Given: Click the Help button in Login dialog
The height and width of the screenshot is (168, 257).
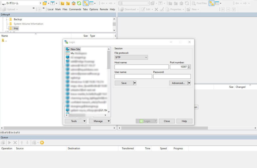Looking at the screenshot, I should 184,121.
